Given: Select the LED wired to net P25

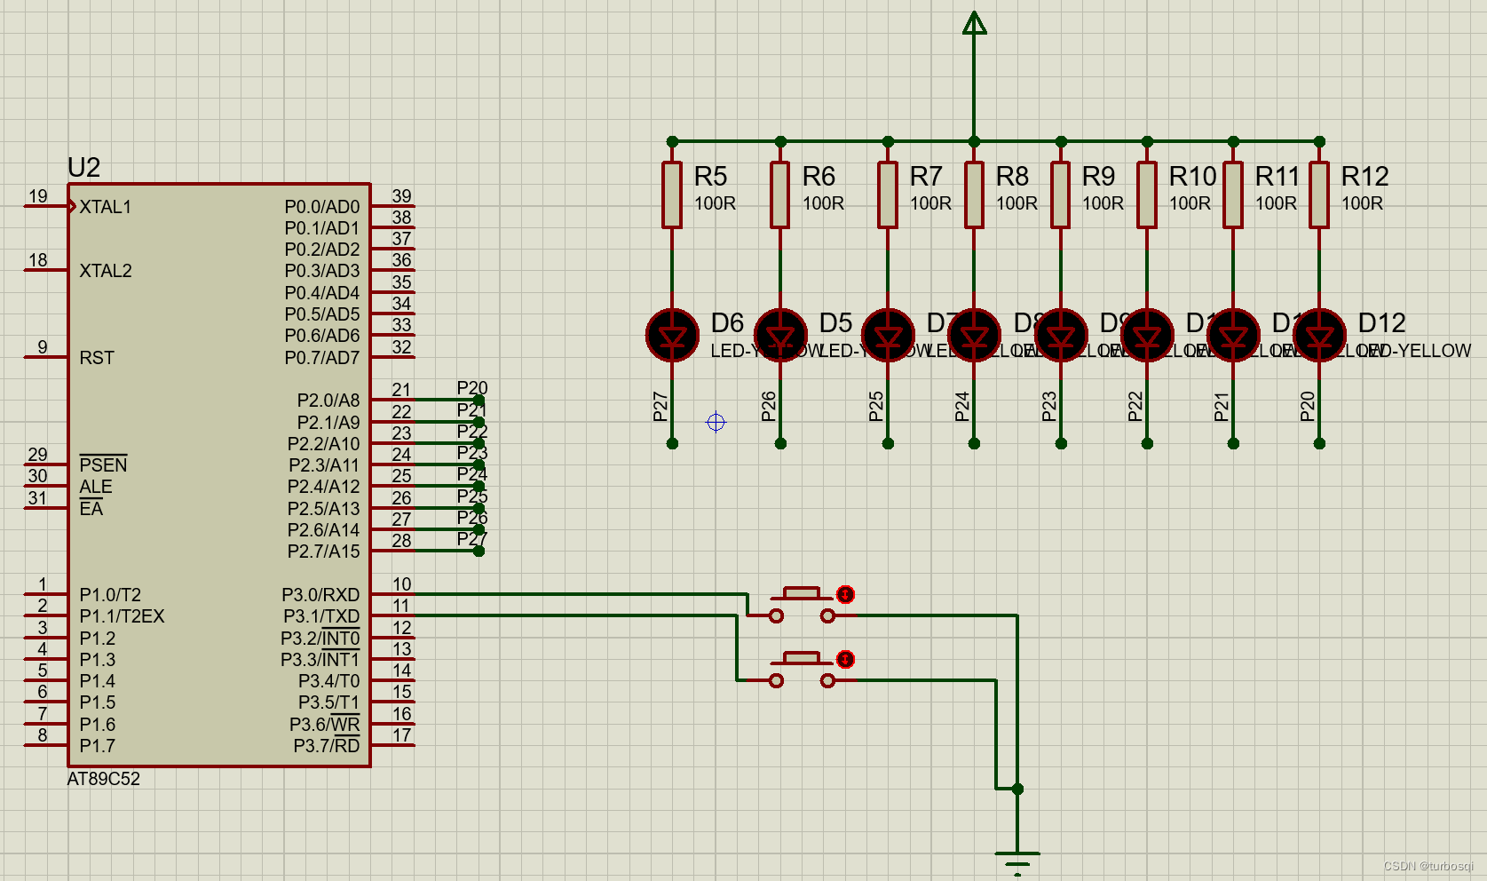Looking at the screenshot, I should 888,335.
